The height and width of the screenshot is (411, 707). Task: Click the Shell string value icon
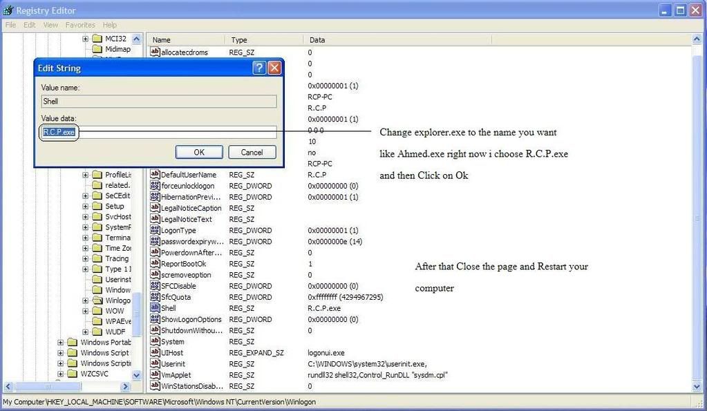pyautogui.click(x=155, y=308)
